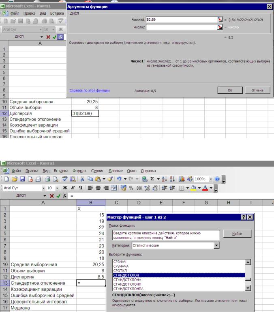Screen dimensions: 274x312
Task: Click the AutoSum sigma icon
Action: [152, 179]
